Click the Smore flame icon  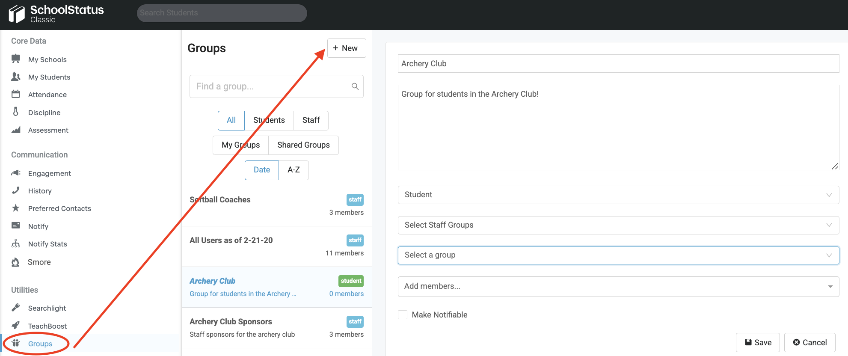(x=16, y=262)
